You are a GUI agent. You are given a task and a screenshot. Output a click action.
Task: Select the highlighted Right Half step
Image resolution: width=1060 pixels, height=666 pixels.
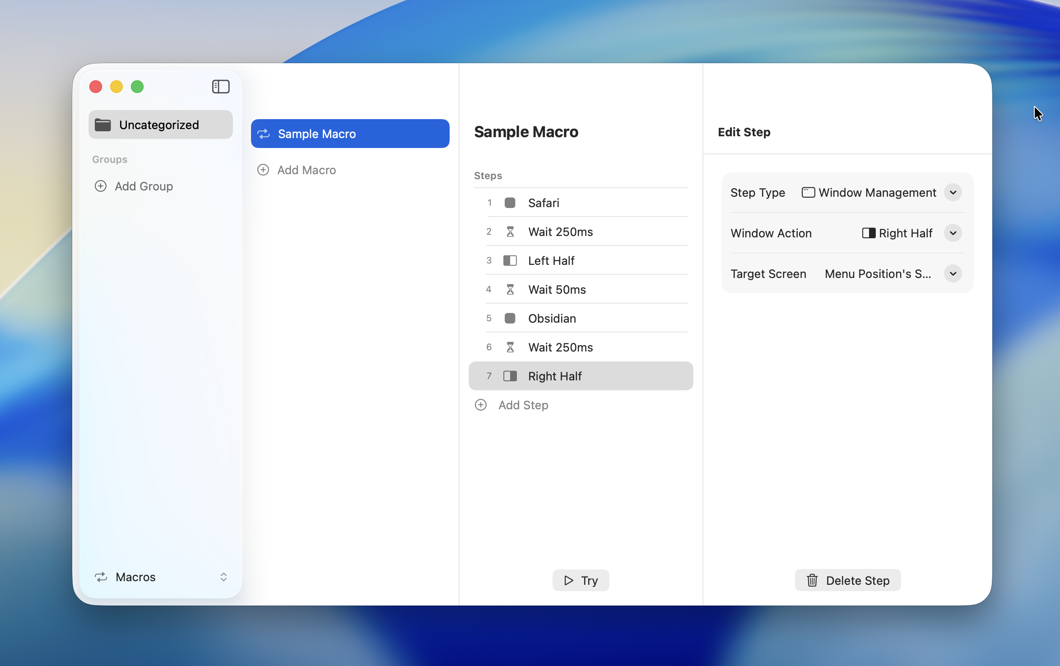tap(581, 376)
